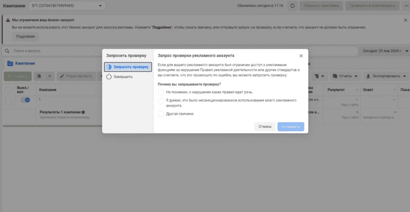Click 'Сбросить черновики' button

(321, 6)
